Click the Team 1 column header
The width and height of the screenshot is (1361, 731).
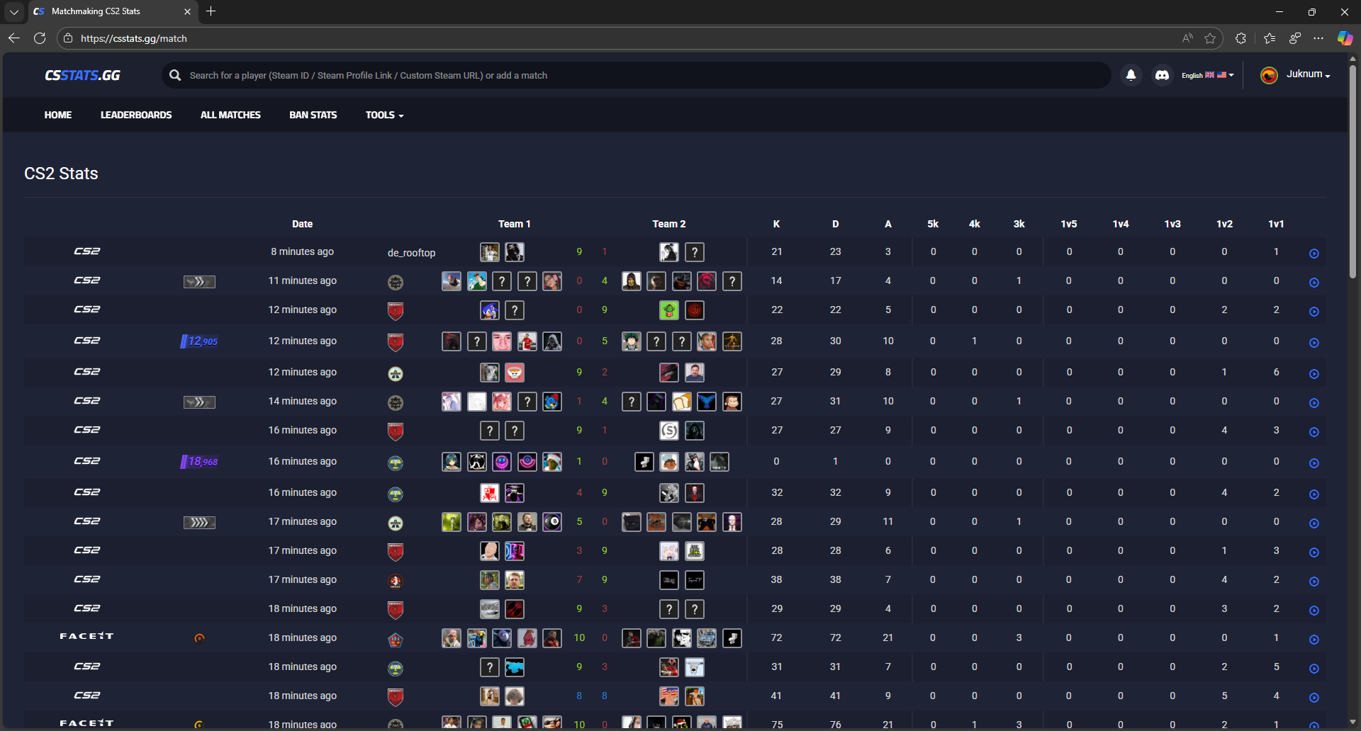pos(514,224)
